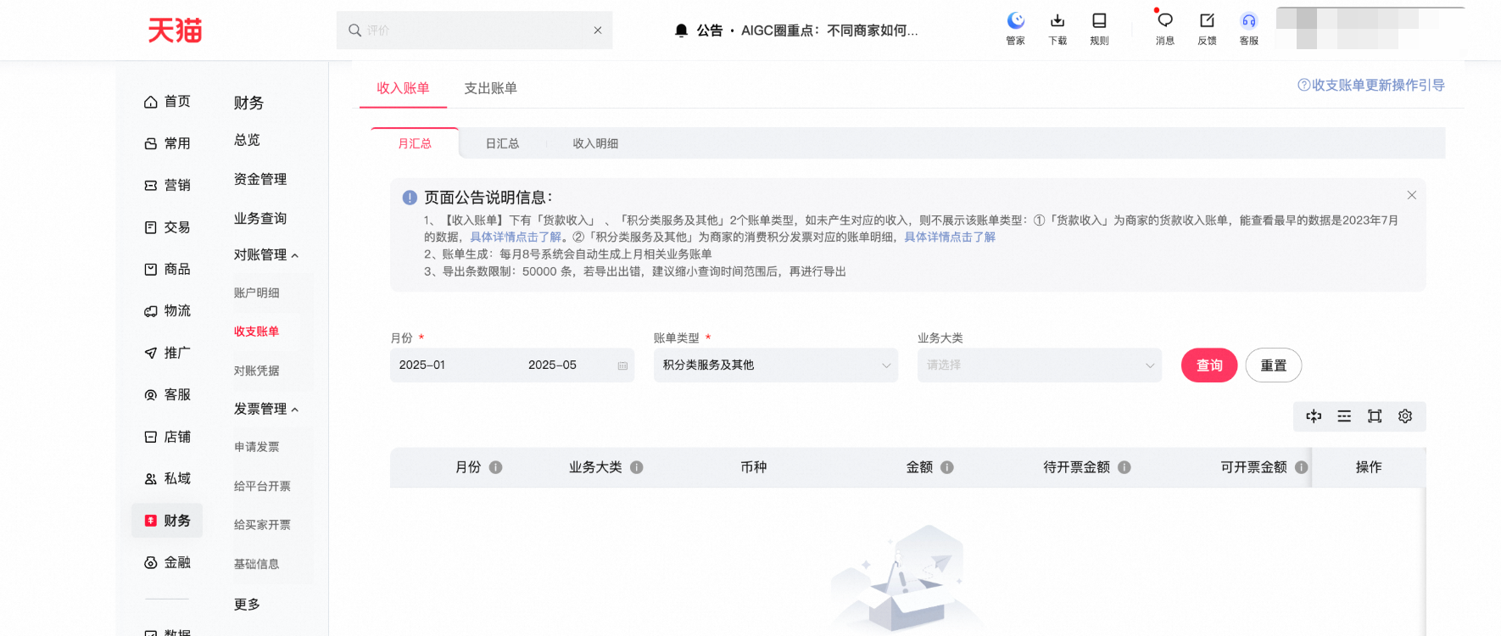Open 推广 in left sidebar
This screenshot has height=636, width=1501.
pos(167,353)
